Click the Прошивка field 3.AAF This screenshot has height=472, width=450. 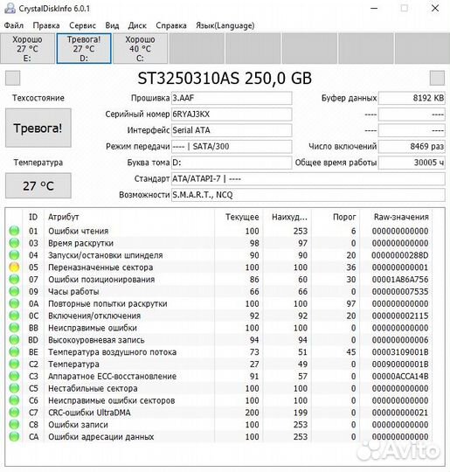click(x=232, y=98)
